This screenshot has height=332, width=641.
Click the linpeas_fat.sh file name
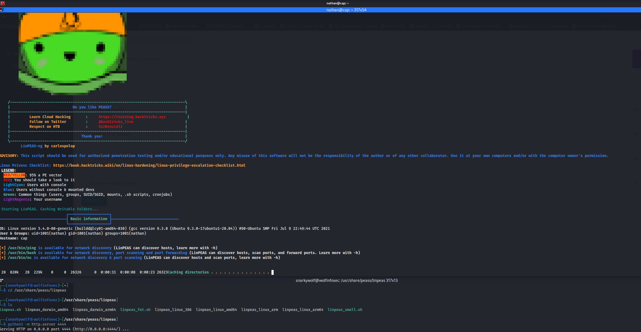135,310
